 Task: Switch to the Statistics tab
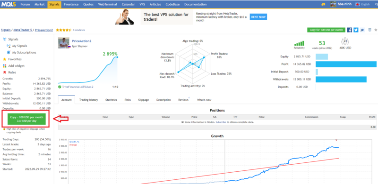[111, 100]
